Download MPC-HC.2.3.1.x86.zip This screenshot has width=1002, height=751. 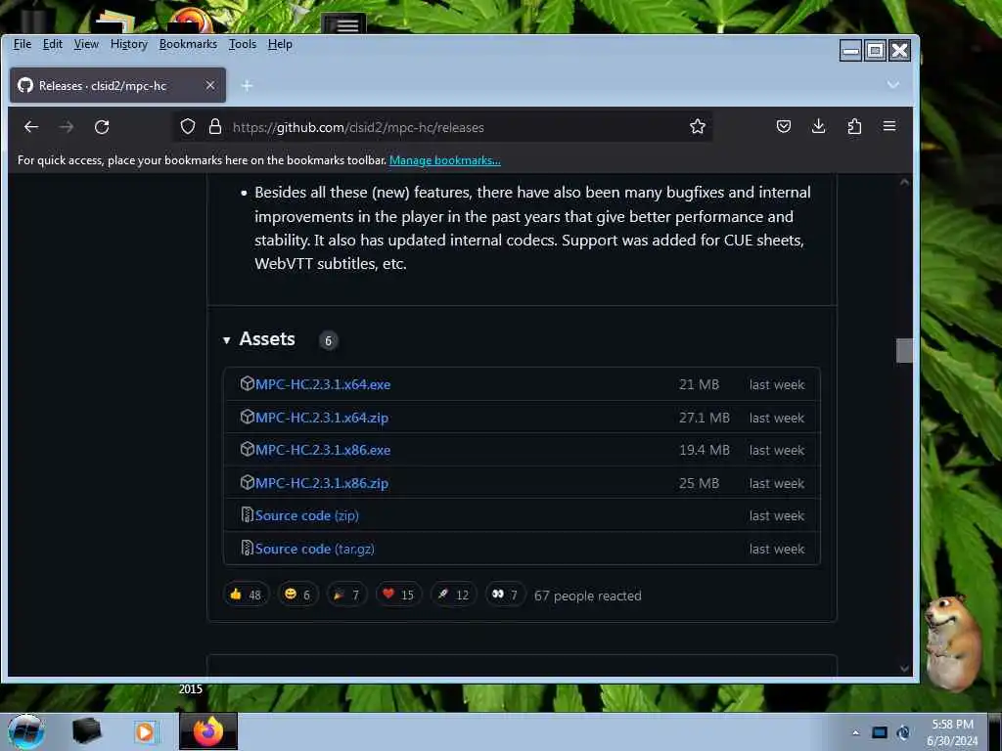coord(321,483)
